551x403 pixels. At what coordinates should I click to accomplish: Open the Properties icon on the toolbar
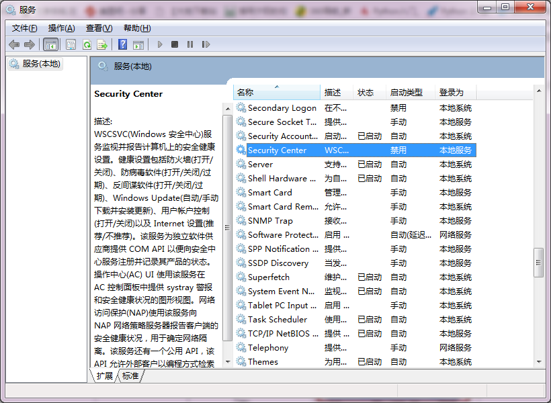(71, 44)
